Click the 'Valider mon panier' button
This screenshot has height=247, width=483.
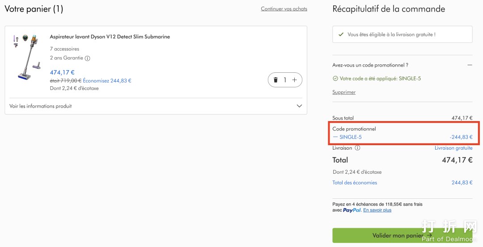coord(402,235)
